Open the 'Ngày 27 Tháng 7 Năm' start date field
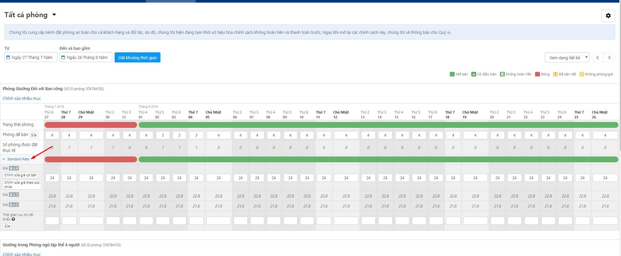The image size is (621, 256). coord(31,57)
